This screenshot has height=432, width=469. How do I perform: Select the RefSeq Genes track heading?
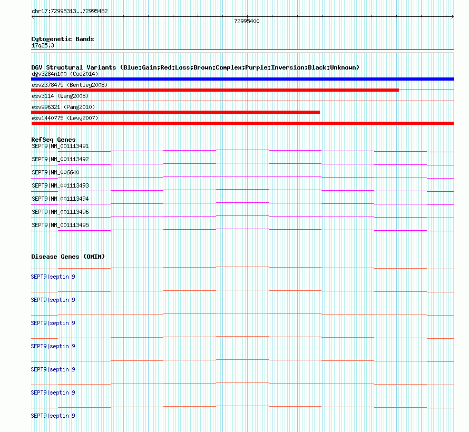point(53,140)
